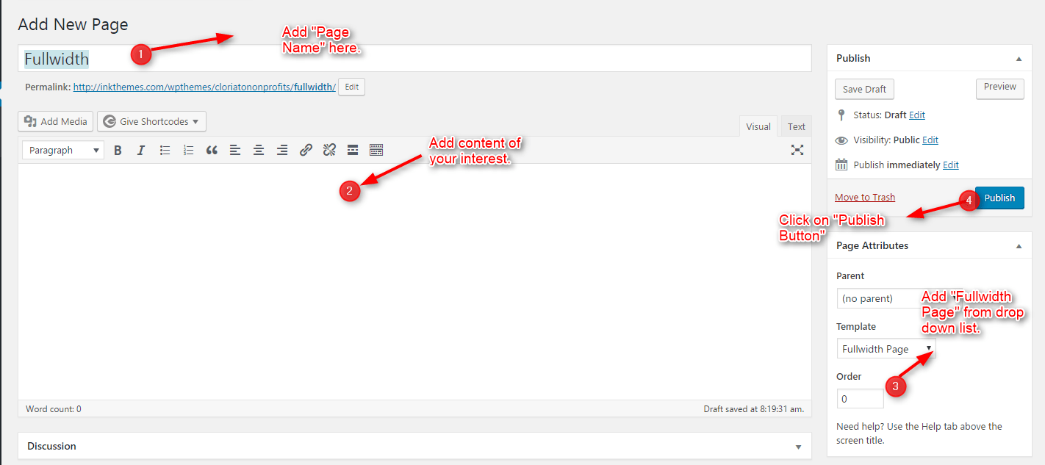
Task: Insert a numbered list
Action: tap(189, 150)
